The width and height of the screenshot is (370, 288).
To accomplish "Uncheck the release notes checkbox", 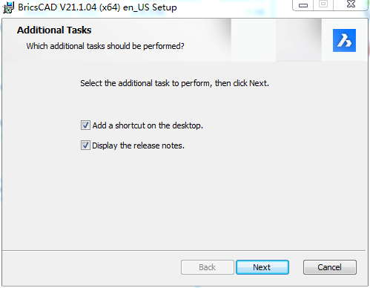I will click(85, 145).
